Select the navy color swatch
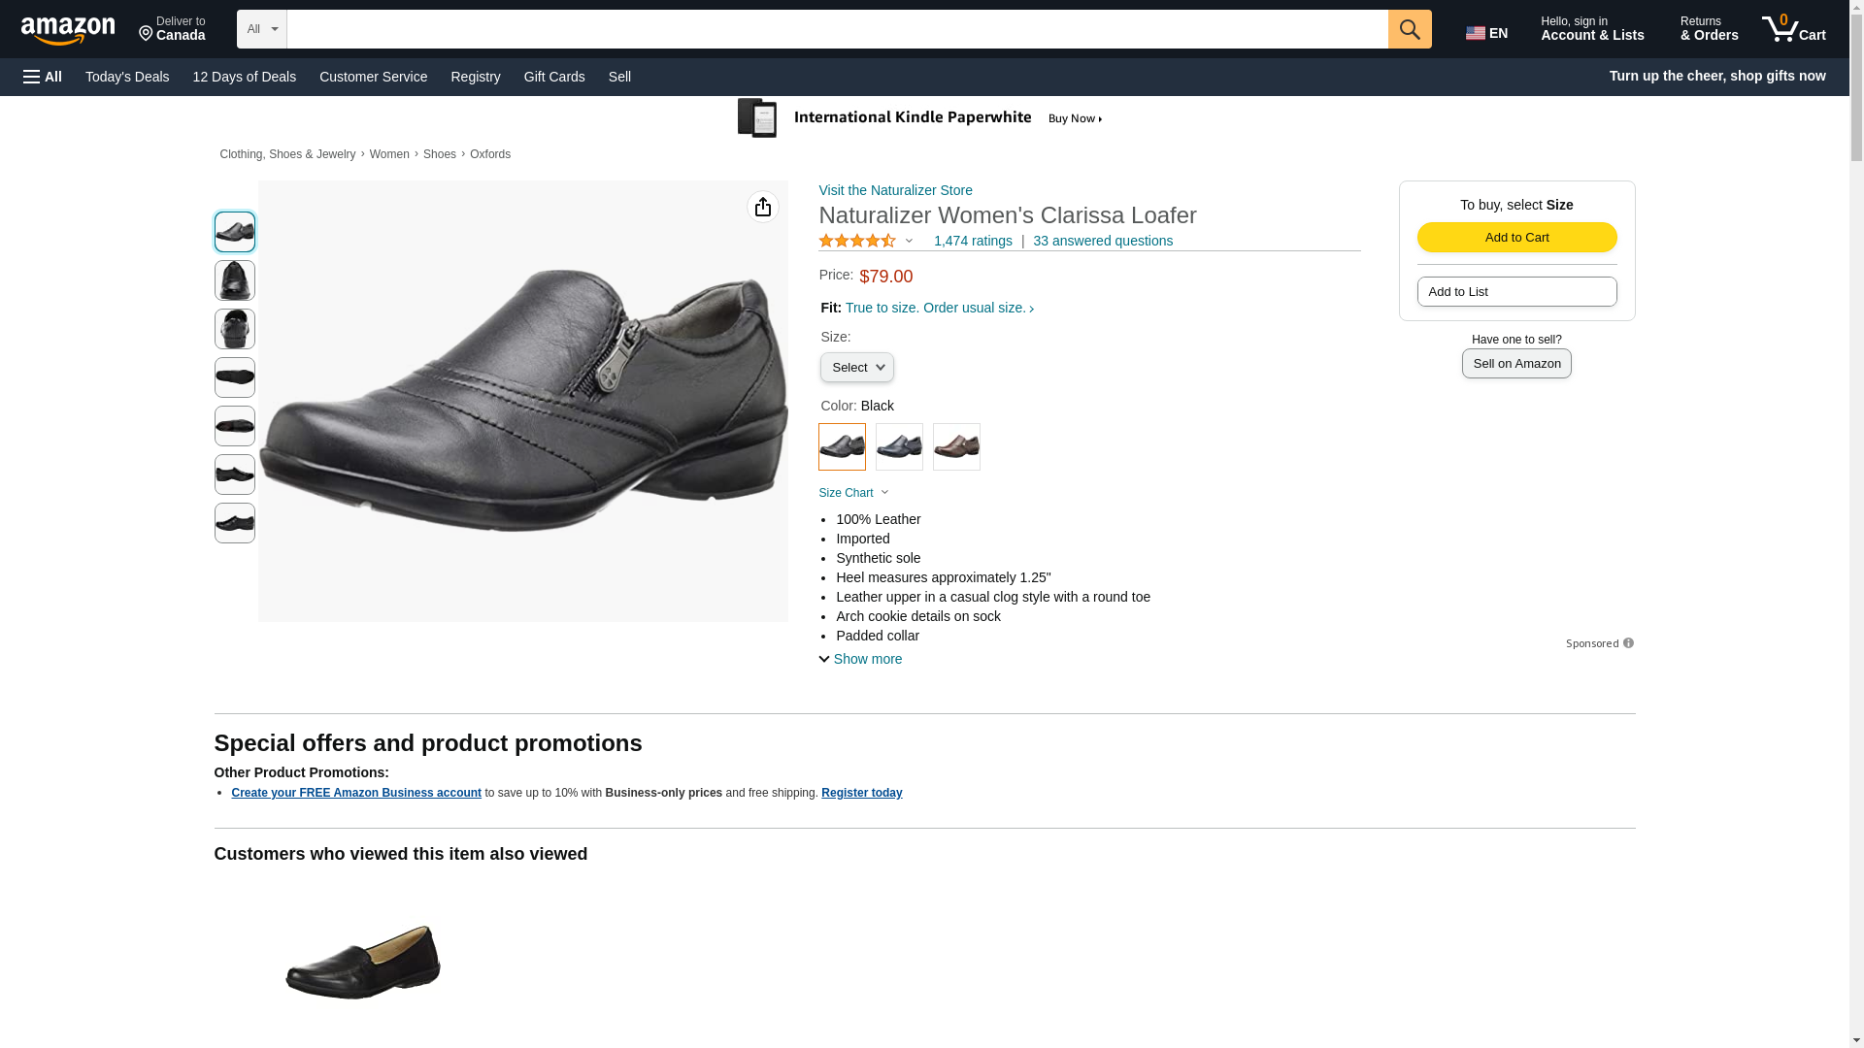1864x1048 pixels. click(899, 447)
